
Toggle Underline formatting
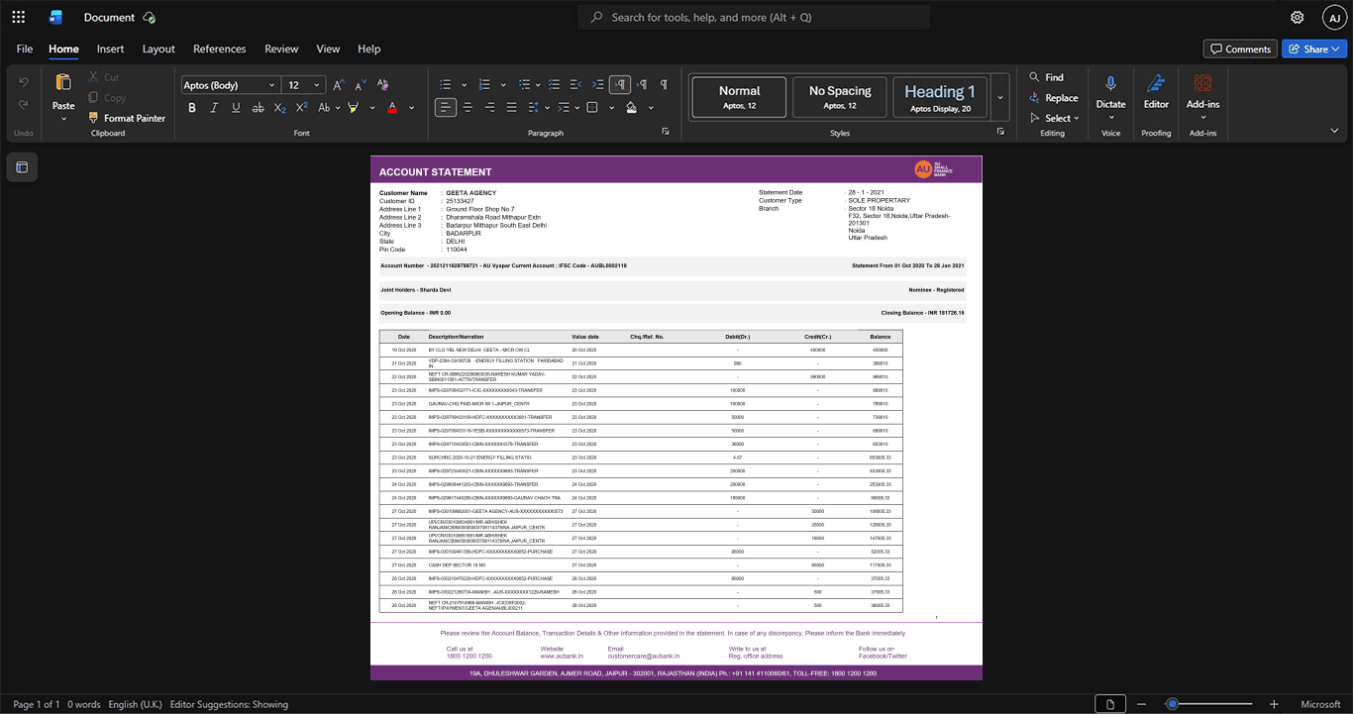coord(236,107)
